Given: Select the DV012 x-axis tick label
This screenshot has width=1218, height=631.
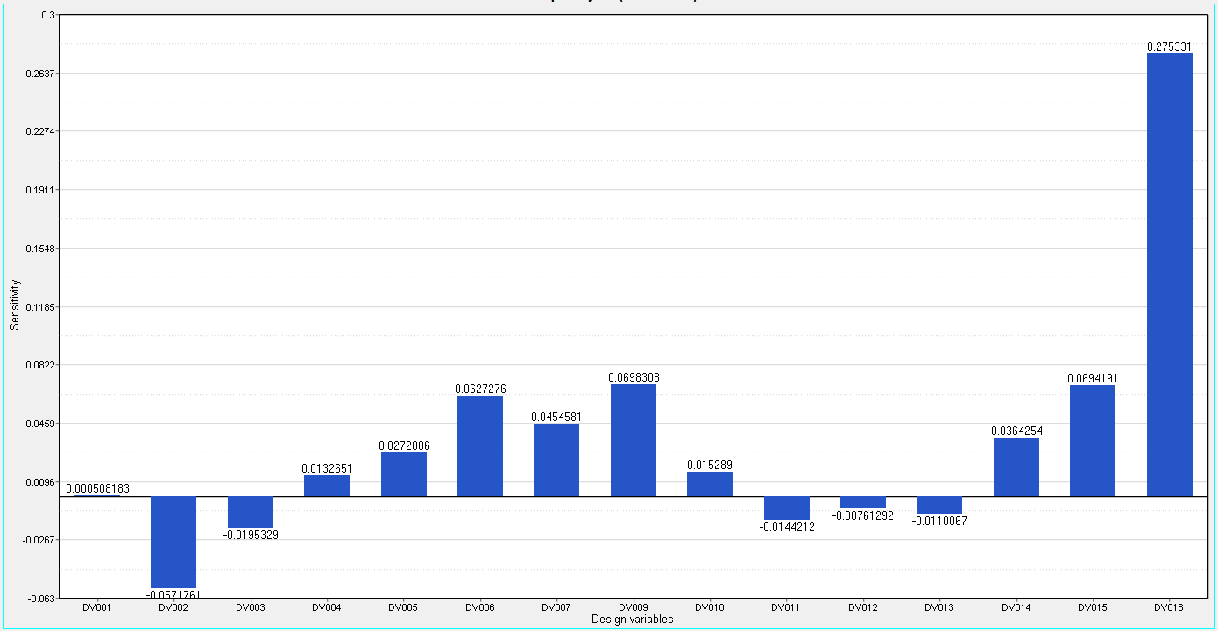Looking at the screenshot, I should pos(862,607).
